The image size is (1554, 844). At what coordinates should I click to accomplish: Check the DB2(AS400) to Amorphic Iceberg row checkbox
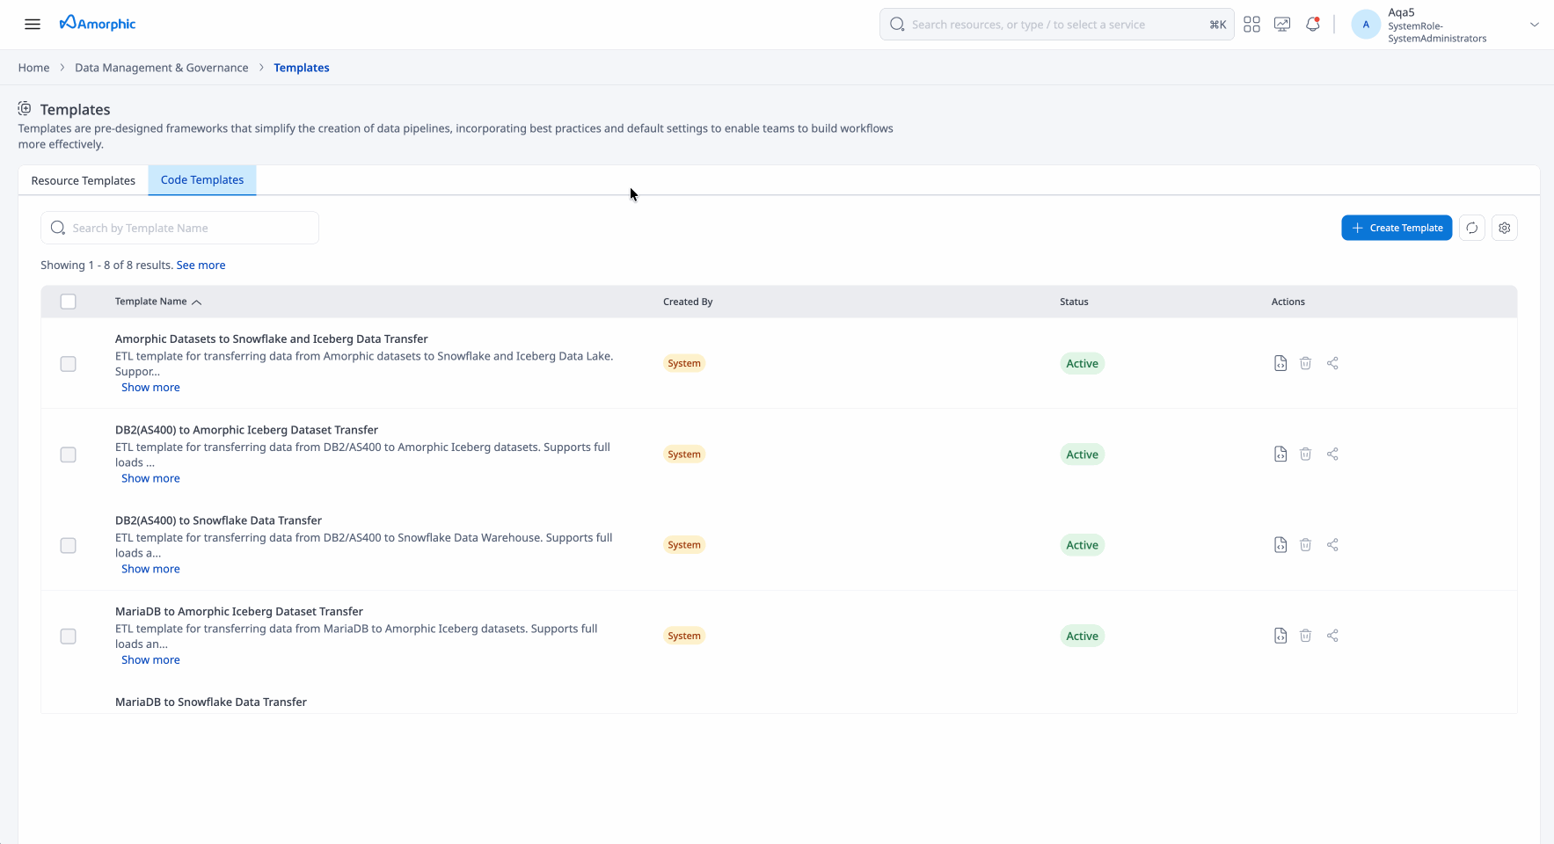tap(68, 455)
